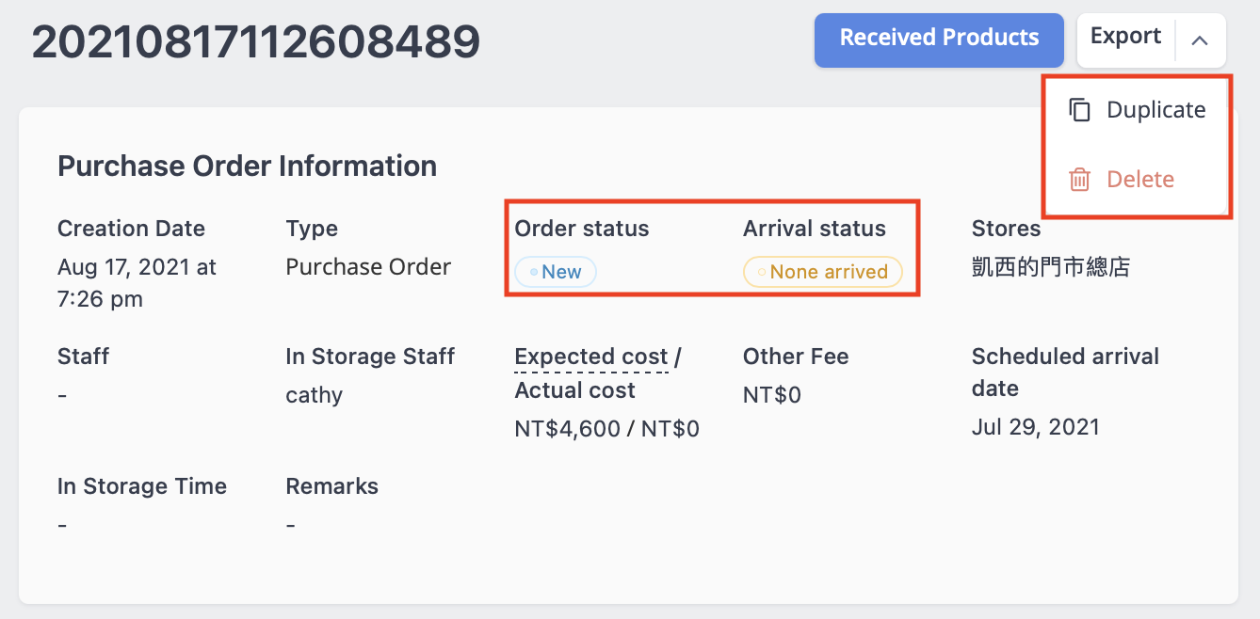1260x619 pixels.
Task: Click the Type value Purchase Order
Action: (x=368, y=267)
